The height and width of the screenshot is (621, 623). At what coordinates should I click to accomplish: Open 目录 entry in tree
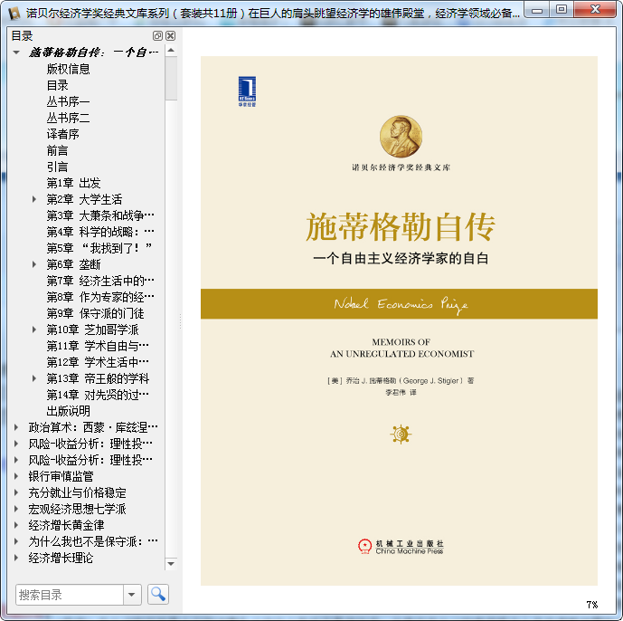click(x=58, y=85)
